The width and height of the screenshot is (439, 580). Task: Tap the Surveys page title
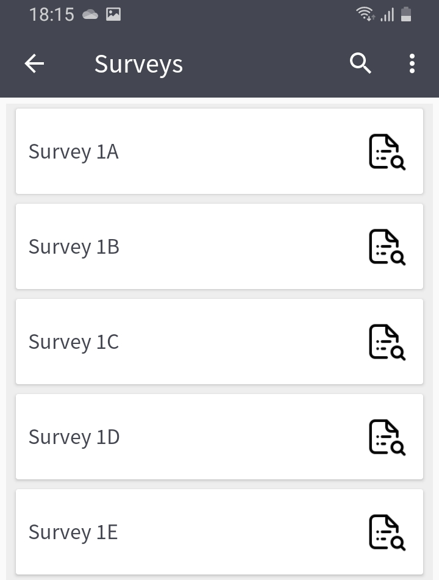click(x=138, y=64)
